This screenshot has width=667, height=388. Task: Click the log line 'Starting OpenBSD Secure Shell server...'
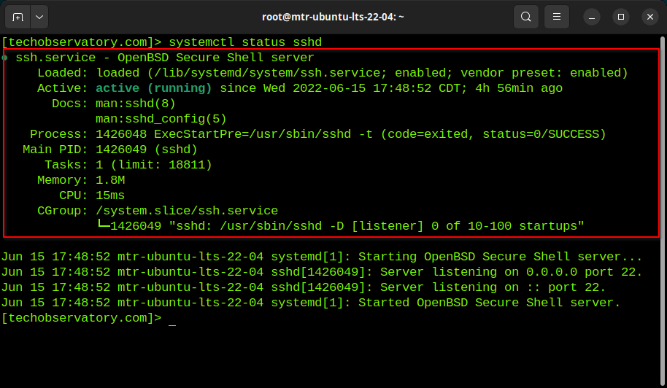tap(500, 257)
